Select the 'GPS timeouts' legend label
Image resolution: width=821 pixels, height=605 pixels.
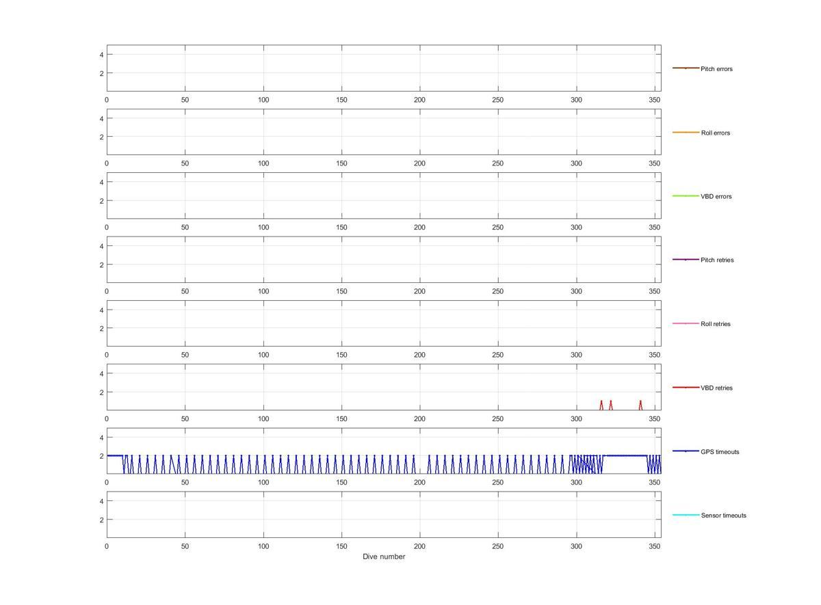720,452
